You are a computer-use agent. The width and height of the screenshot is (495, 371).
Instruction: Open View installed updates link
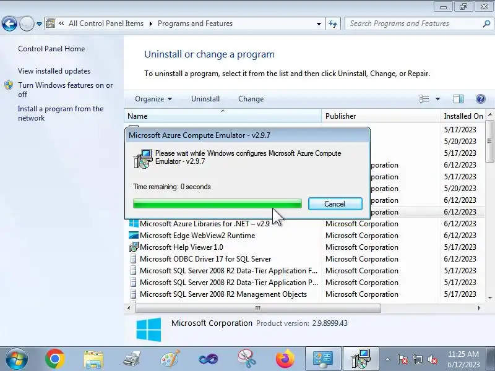[54, 71]
